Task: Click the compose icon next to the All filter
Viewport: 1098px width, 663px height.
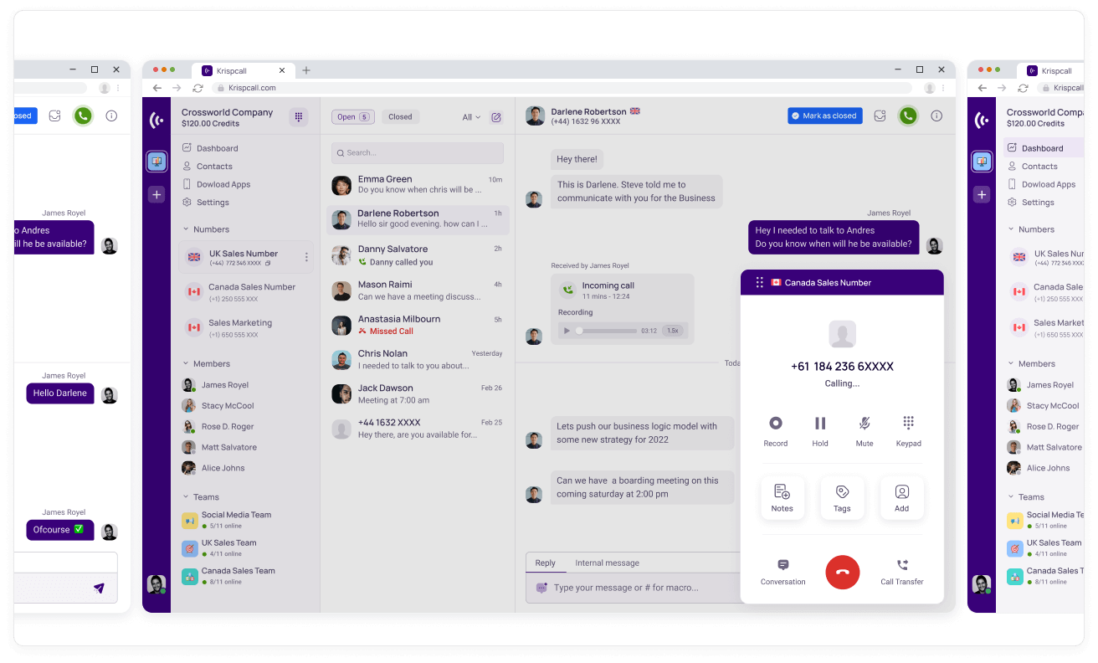Action: (x=496, y=117)
